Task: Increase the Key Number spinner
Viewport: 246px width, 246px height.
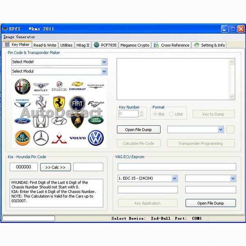Action: [141, 112]
